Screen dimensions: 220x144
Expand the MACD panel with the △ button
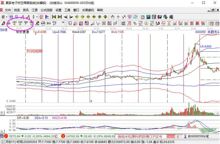(2, 132)
